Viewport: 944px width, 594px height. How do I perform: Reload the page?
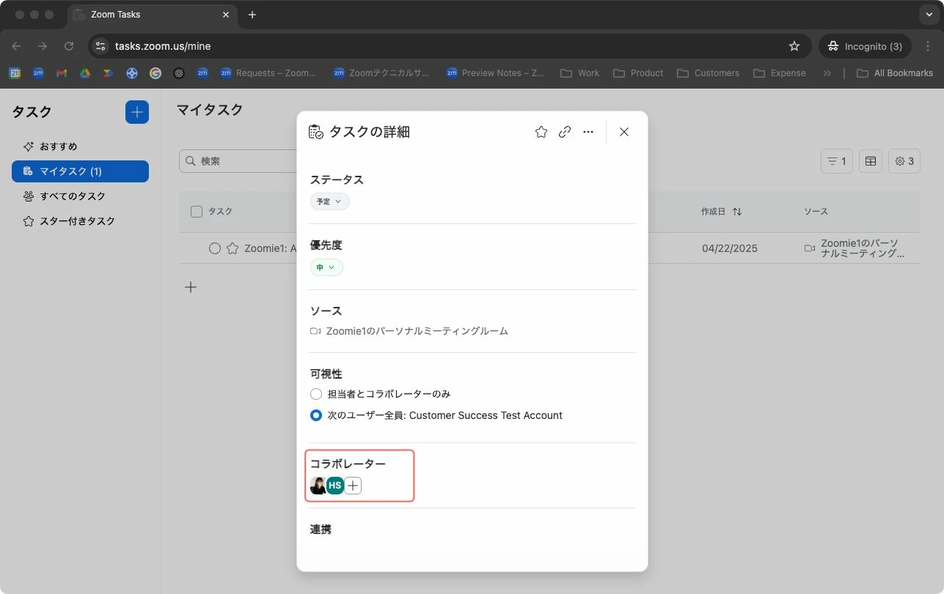coord(69,46)
